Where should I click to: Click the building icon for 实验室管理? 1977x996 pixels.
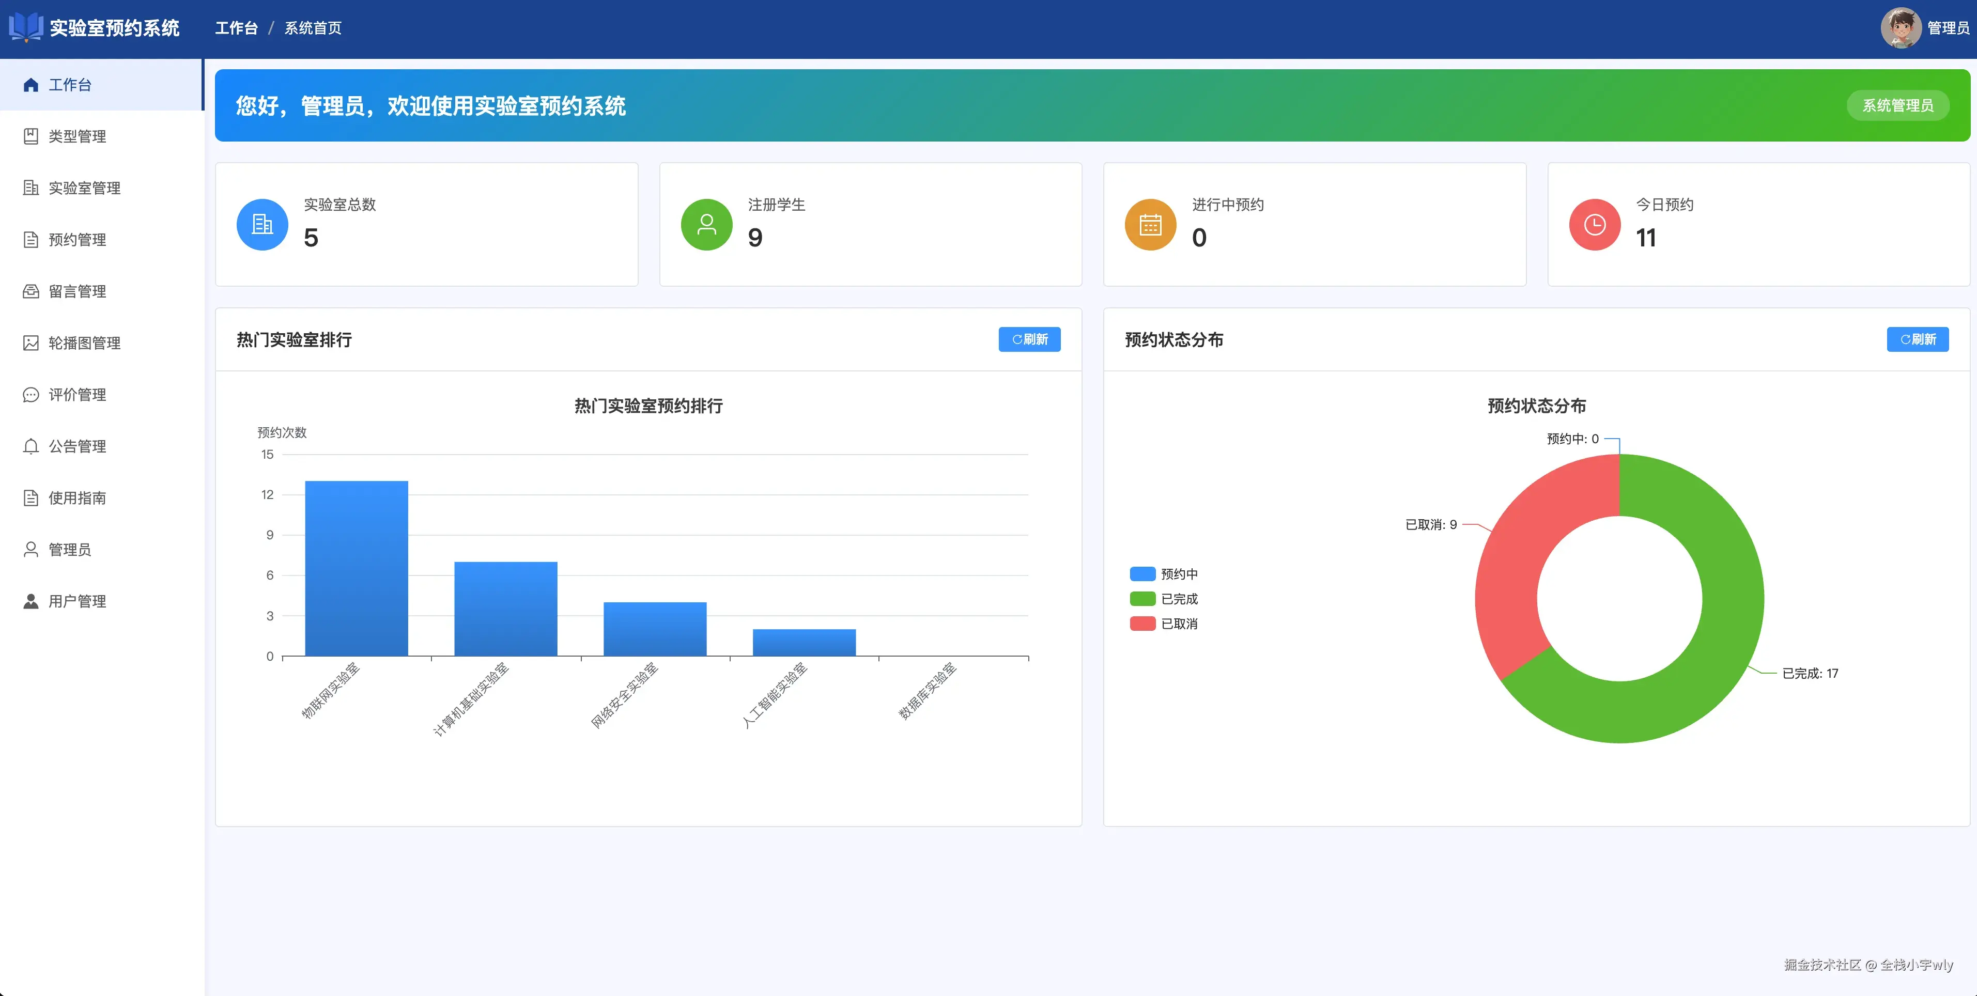click(x=30, y=188)
